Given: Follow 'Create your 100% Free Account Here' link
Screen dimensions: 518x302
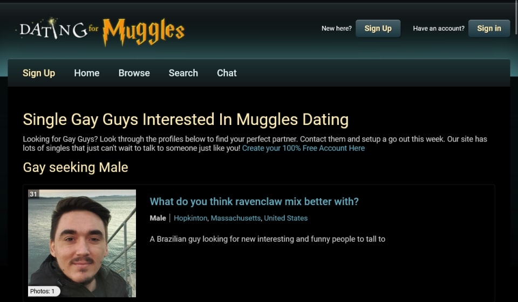Looking at the screenshot, I should pyautogui.click(x=303, y=149).
